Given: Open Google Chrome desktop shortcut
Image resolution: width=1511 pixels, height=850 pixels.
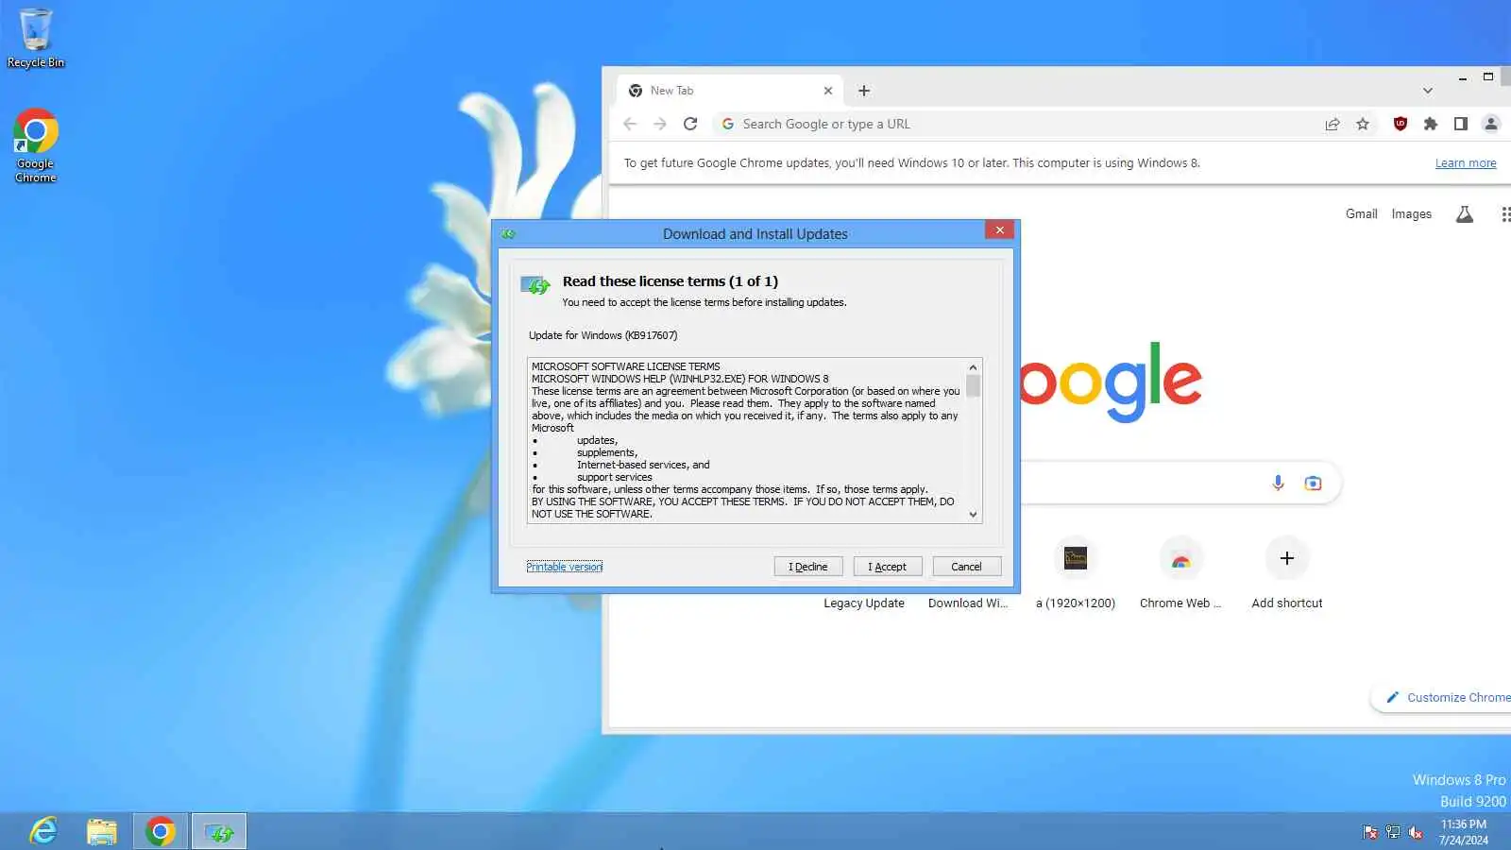Looking at the screenshot, I should pyautogui.click(x=36, y=145).
